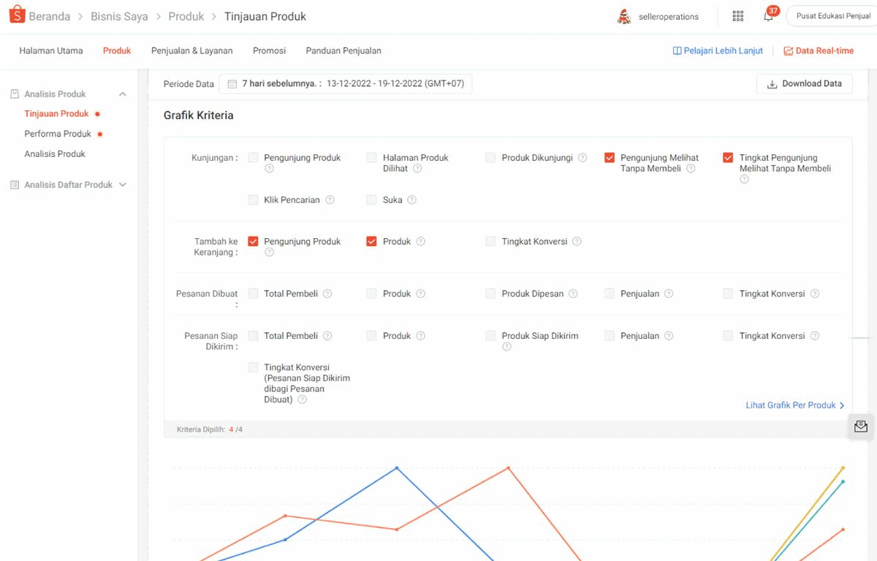The image size is (877, 561).
Task: Click the selleroperations account avatar
Action: 623,15
